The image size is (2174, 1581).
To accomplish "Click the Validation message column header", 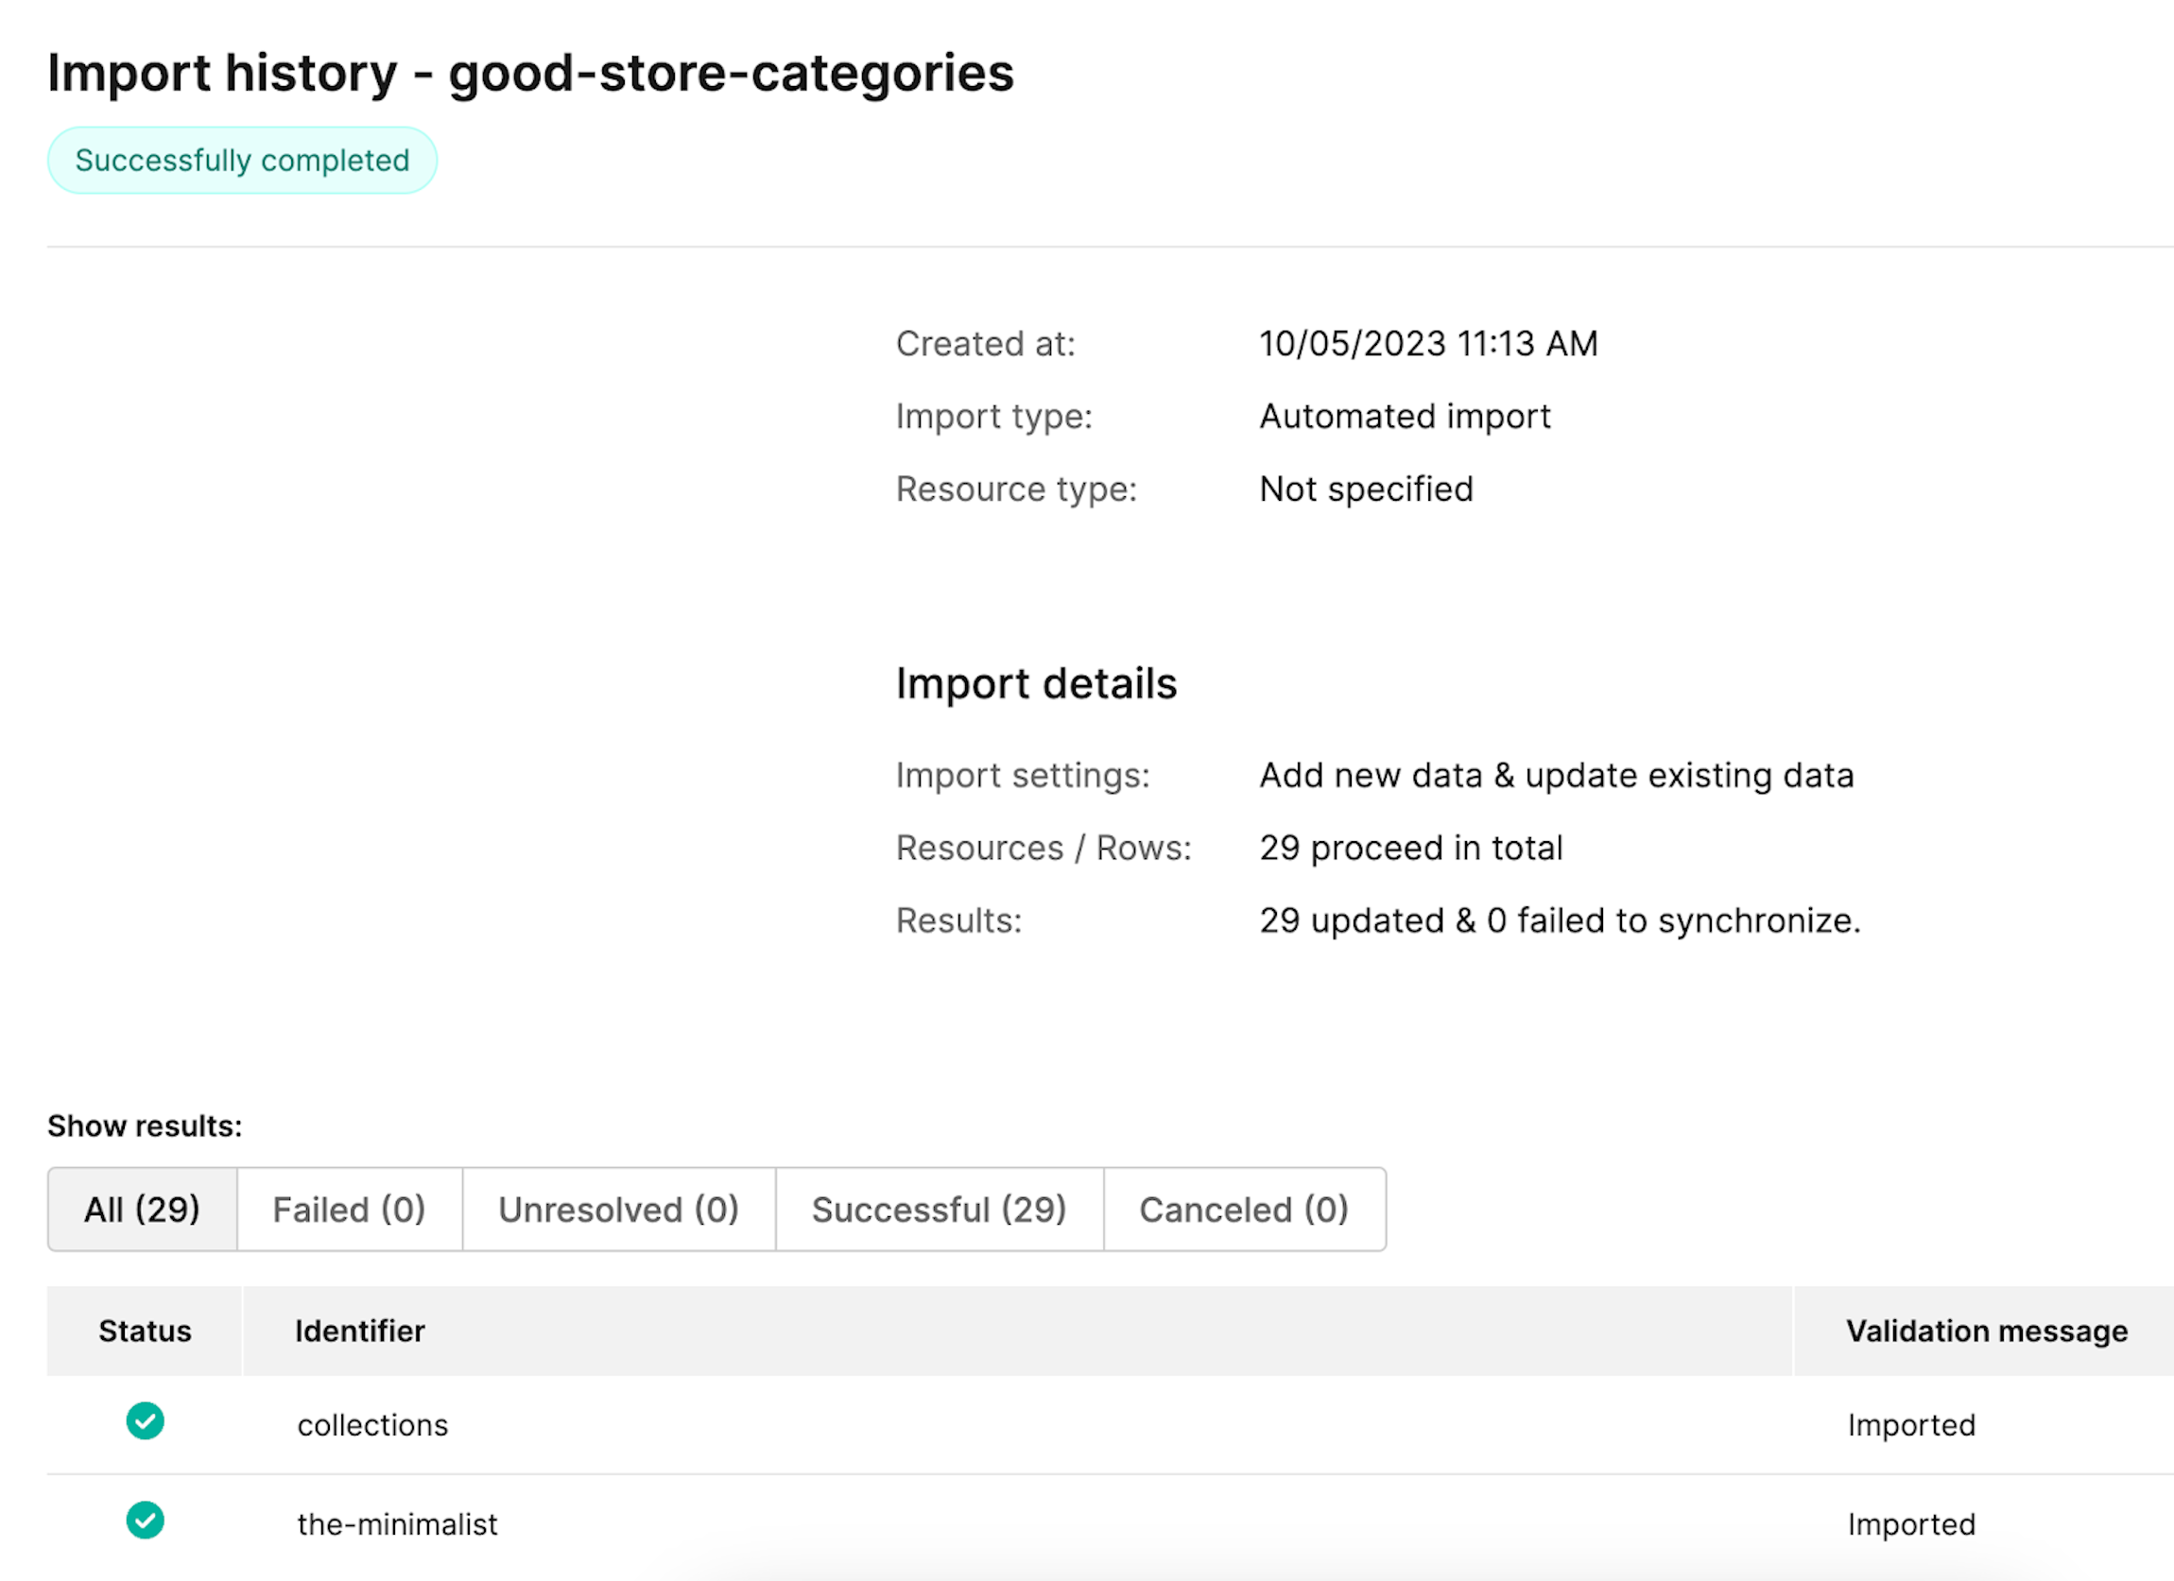I will pos(1984,1331).
